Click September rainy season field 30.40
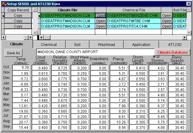Screen dimensions: 193x133 (177, 127)
